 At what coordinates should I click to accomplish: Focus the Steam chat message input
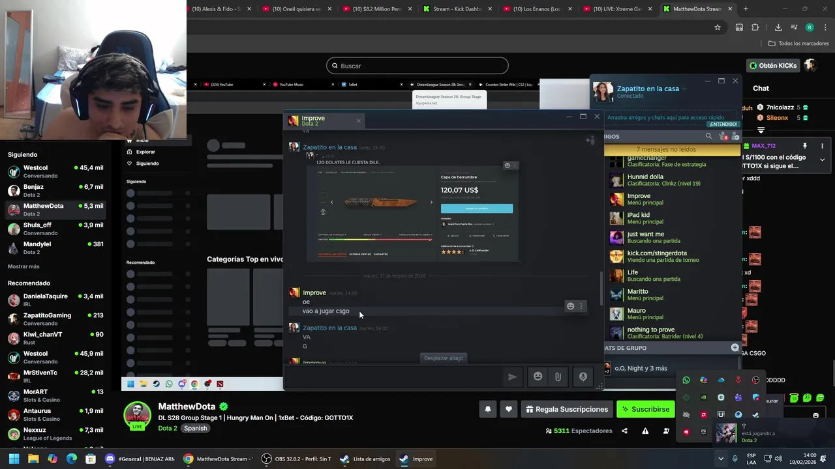[395, 377]
